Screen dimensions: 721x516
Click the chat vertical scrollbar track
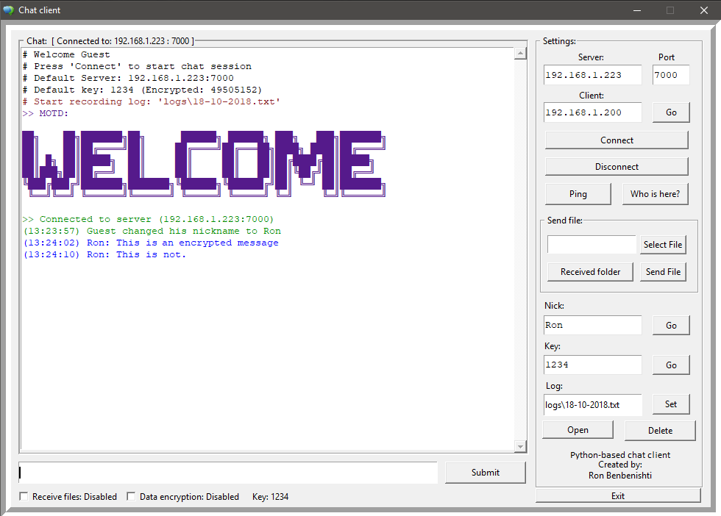pos(520,249)
